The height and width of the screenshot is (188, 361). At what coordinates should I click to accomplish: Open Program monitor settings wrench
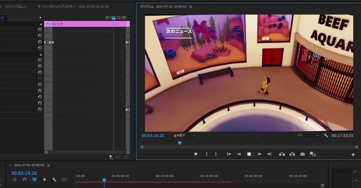tap(326, 135)
